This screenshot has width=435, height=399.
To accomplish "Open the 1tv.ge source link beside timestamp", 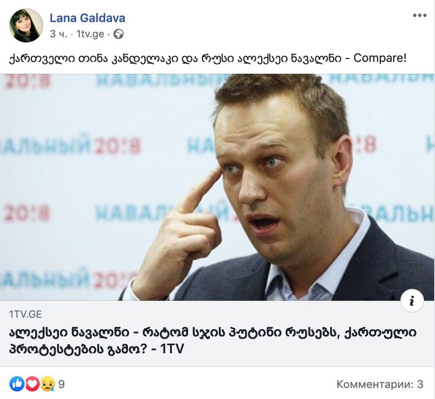I will tap(90, 34).
